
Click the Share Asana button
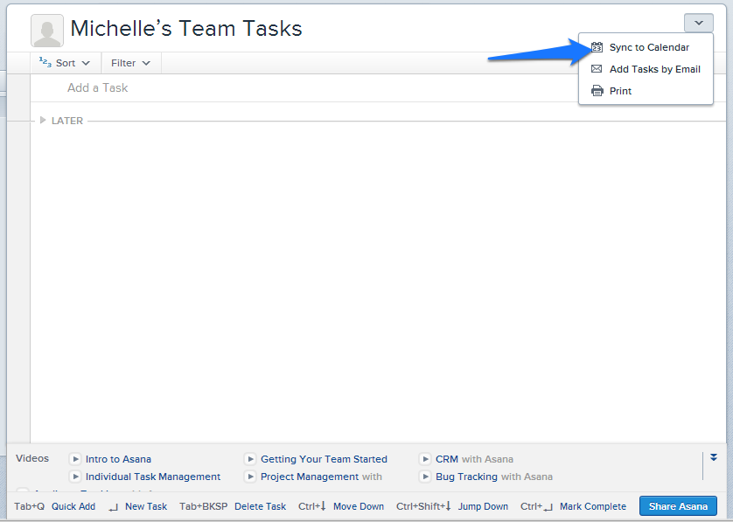(678, 506)
